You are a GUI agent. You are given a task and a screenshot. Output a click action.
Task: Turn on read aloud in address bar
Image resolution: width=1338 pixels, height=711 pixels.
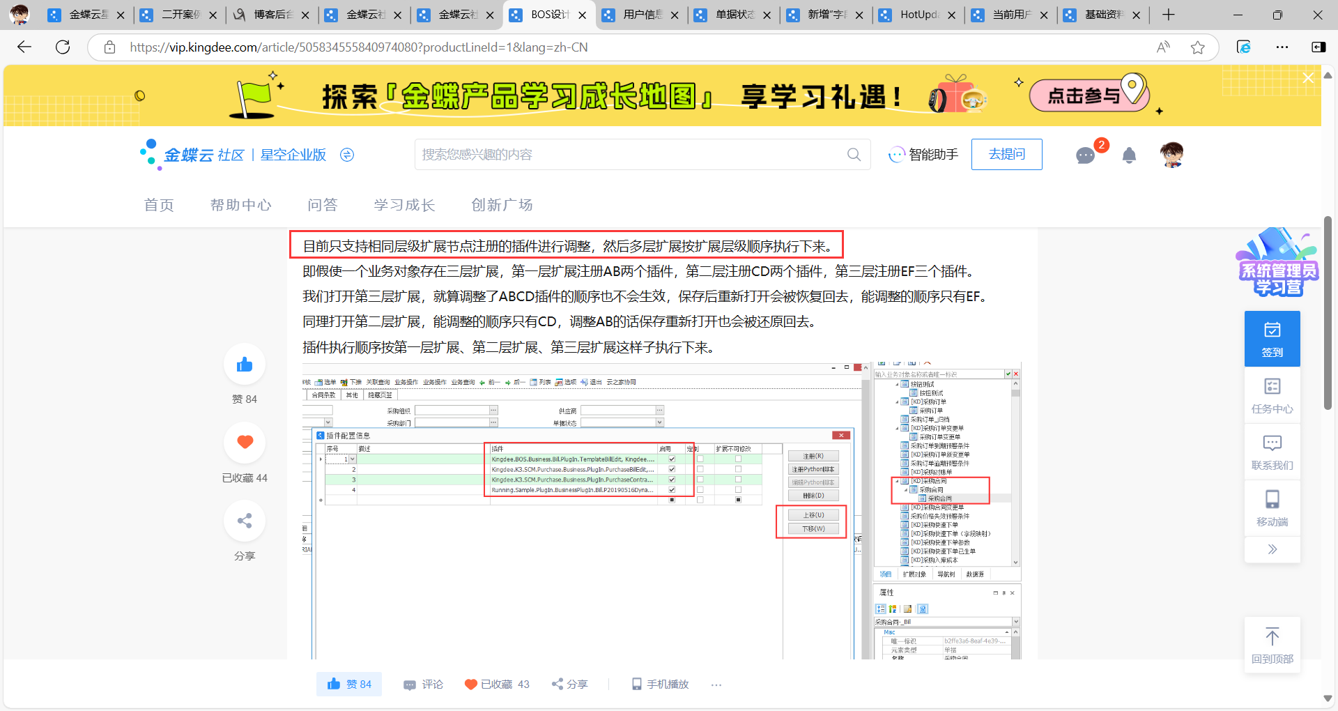pyautogui.click(x=1163, y=47)
